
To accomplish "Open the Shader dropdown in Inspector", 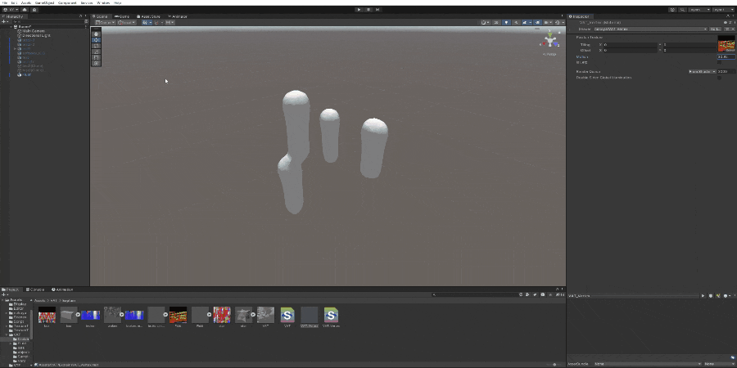I will click(x=650, y=29).
